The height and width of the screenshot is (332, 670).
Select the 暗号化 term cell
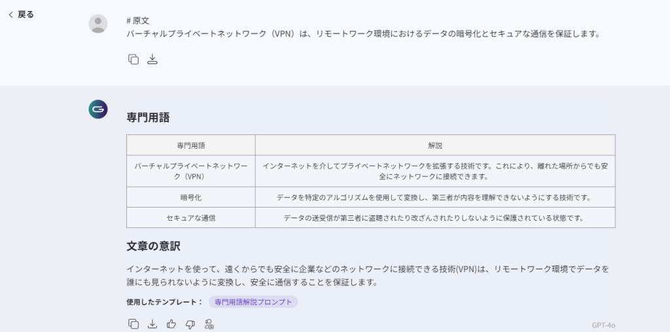pyautogui.click(x=190, y=197)
